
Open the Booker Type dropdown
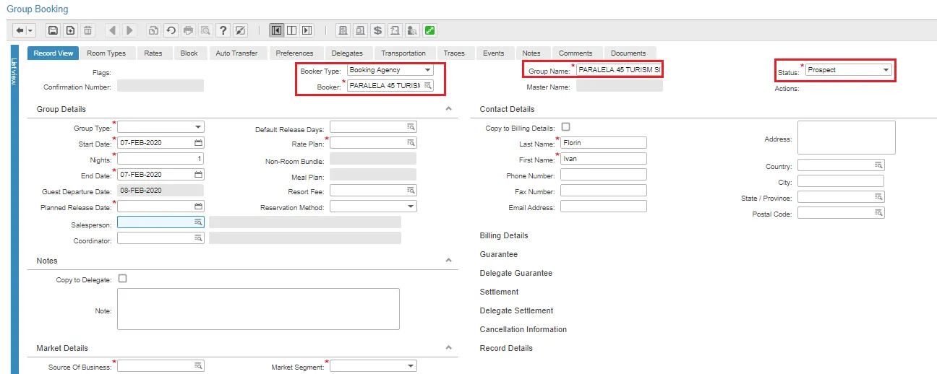click(x=428, y=70)
